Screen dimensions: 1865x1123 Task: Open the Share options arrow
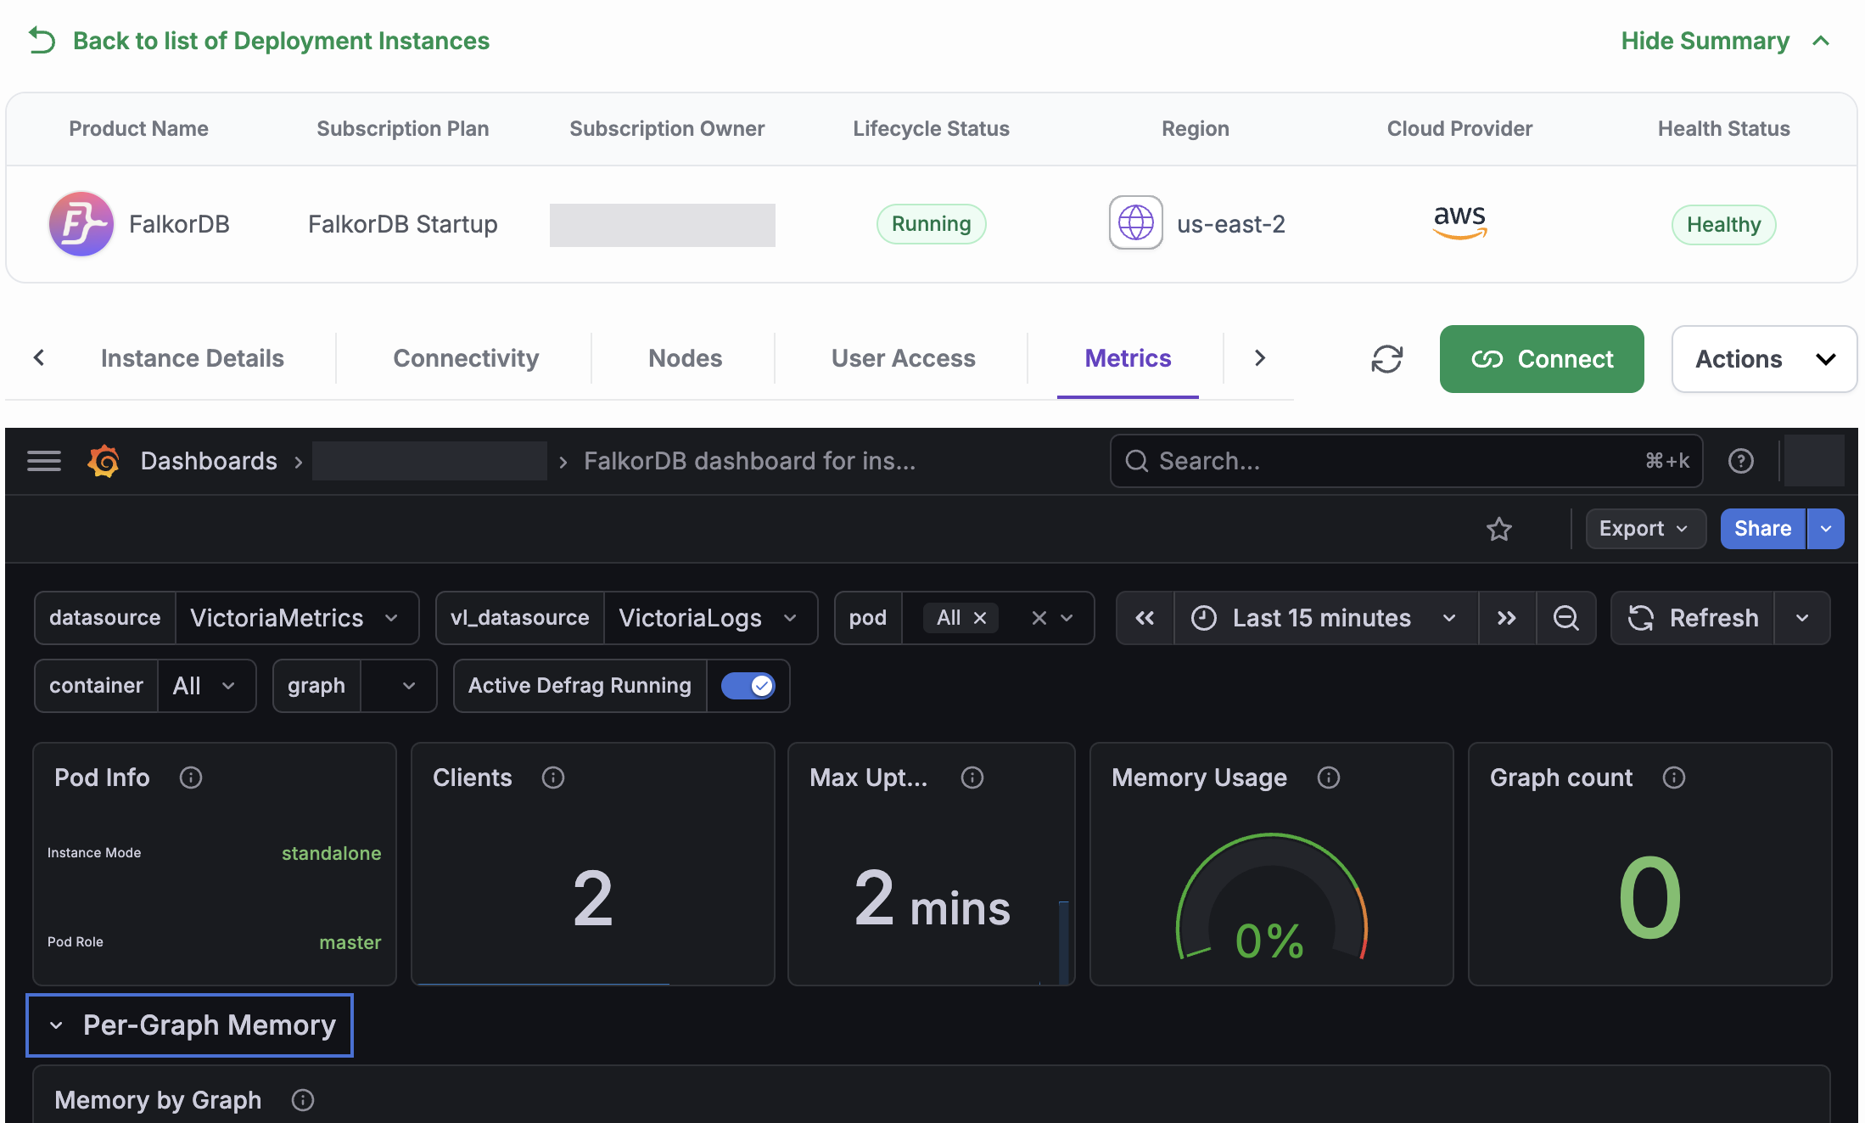(1826, 529)
